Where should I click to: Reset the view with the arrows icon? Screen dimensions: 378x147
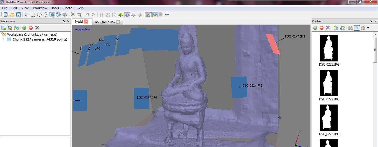tap(167, 15)
